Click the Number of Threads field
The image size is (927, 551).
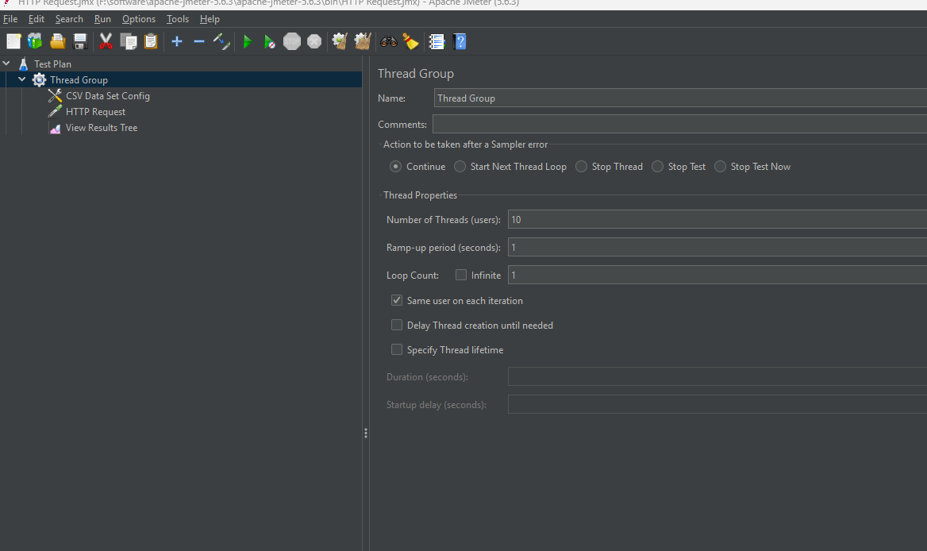tap(717, 219)
